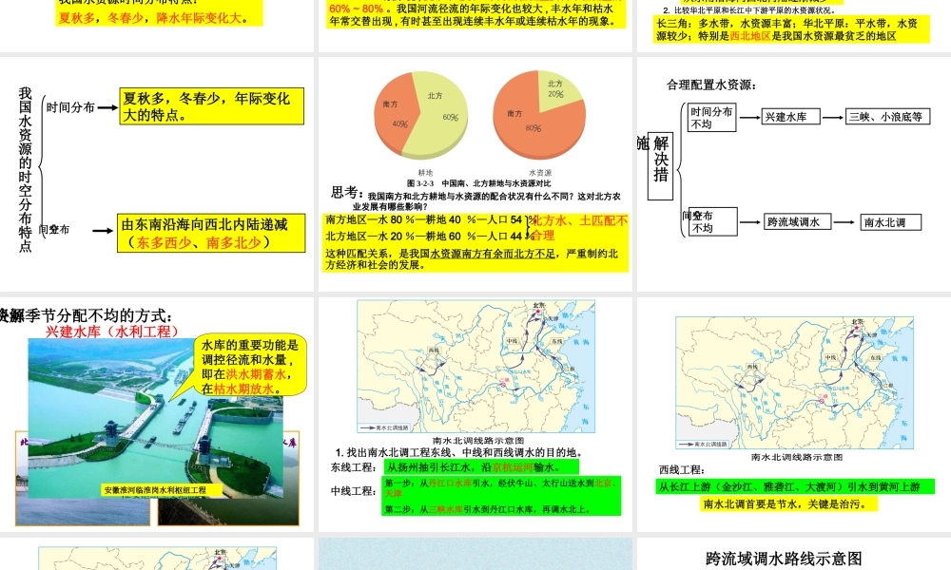
Task: Click the '中线工程：' label
Action: (354, 491)
